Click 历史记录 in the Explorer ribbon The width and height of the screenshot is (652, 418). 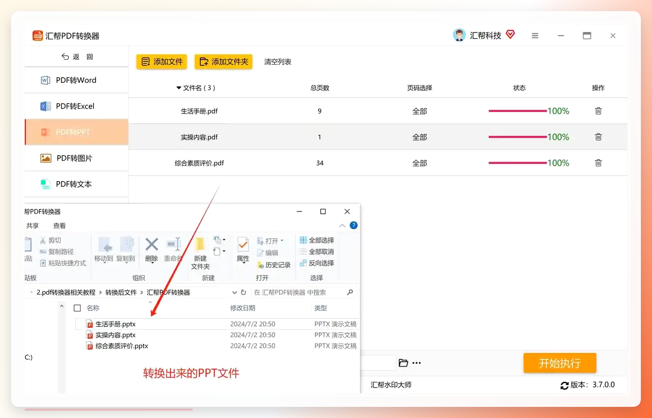(273, 265)
